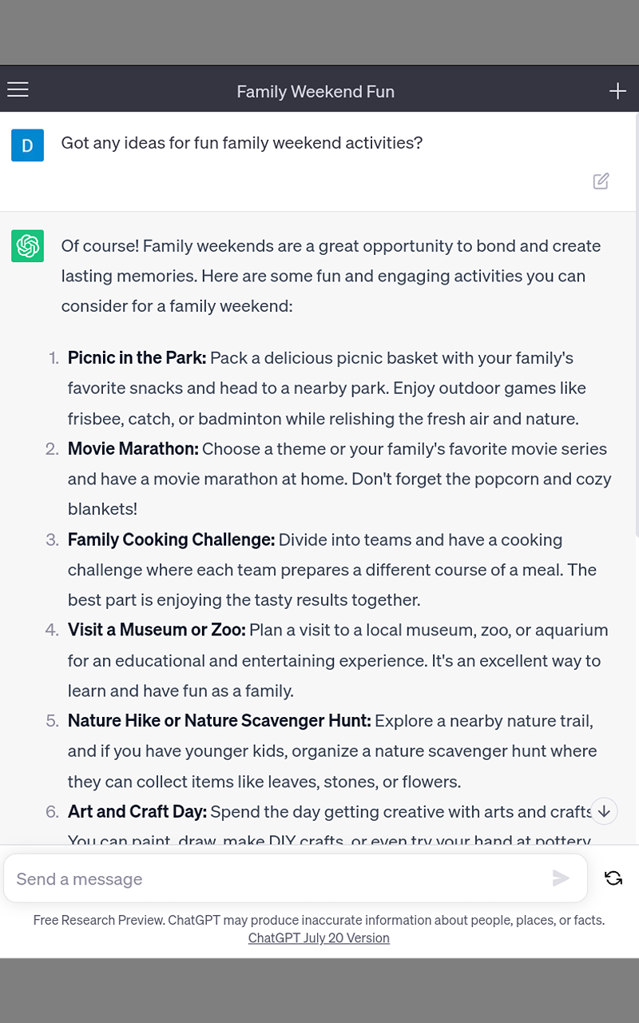Click the blue user avatar "D"
The width and height of the screenshot is (639, 1023).
tap(27, 145)
